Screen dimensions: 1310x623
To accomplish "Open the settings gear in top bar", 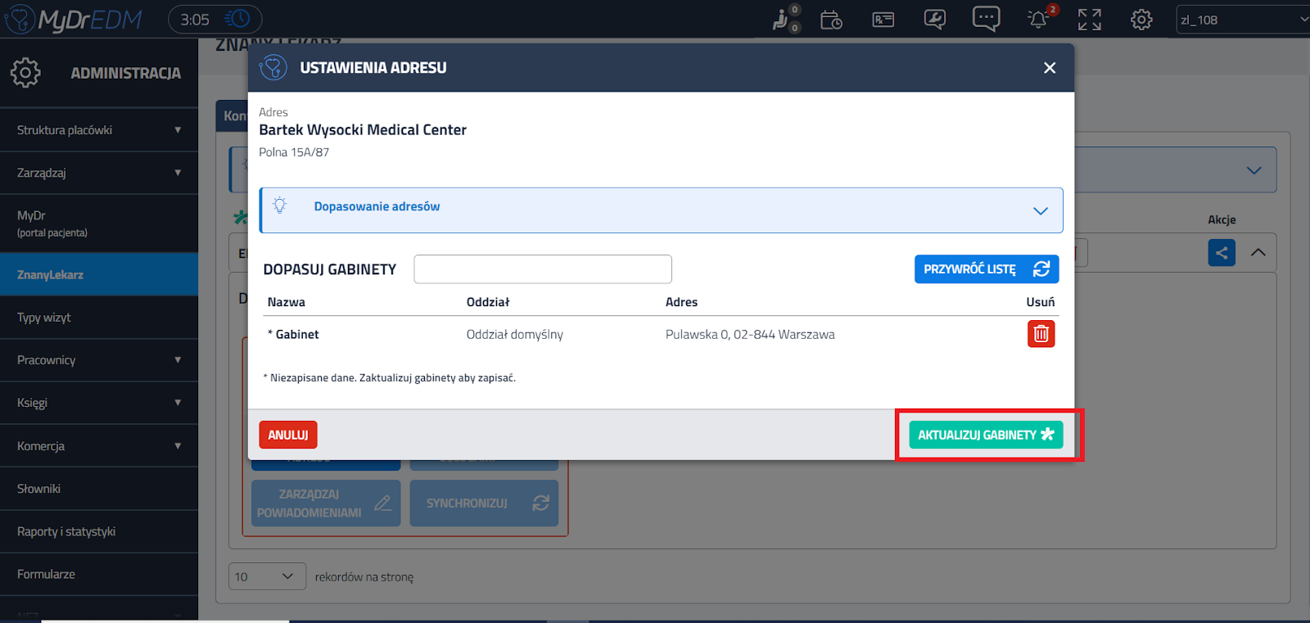I will point(1141,20).
